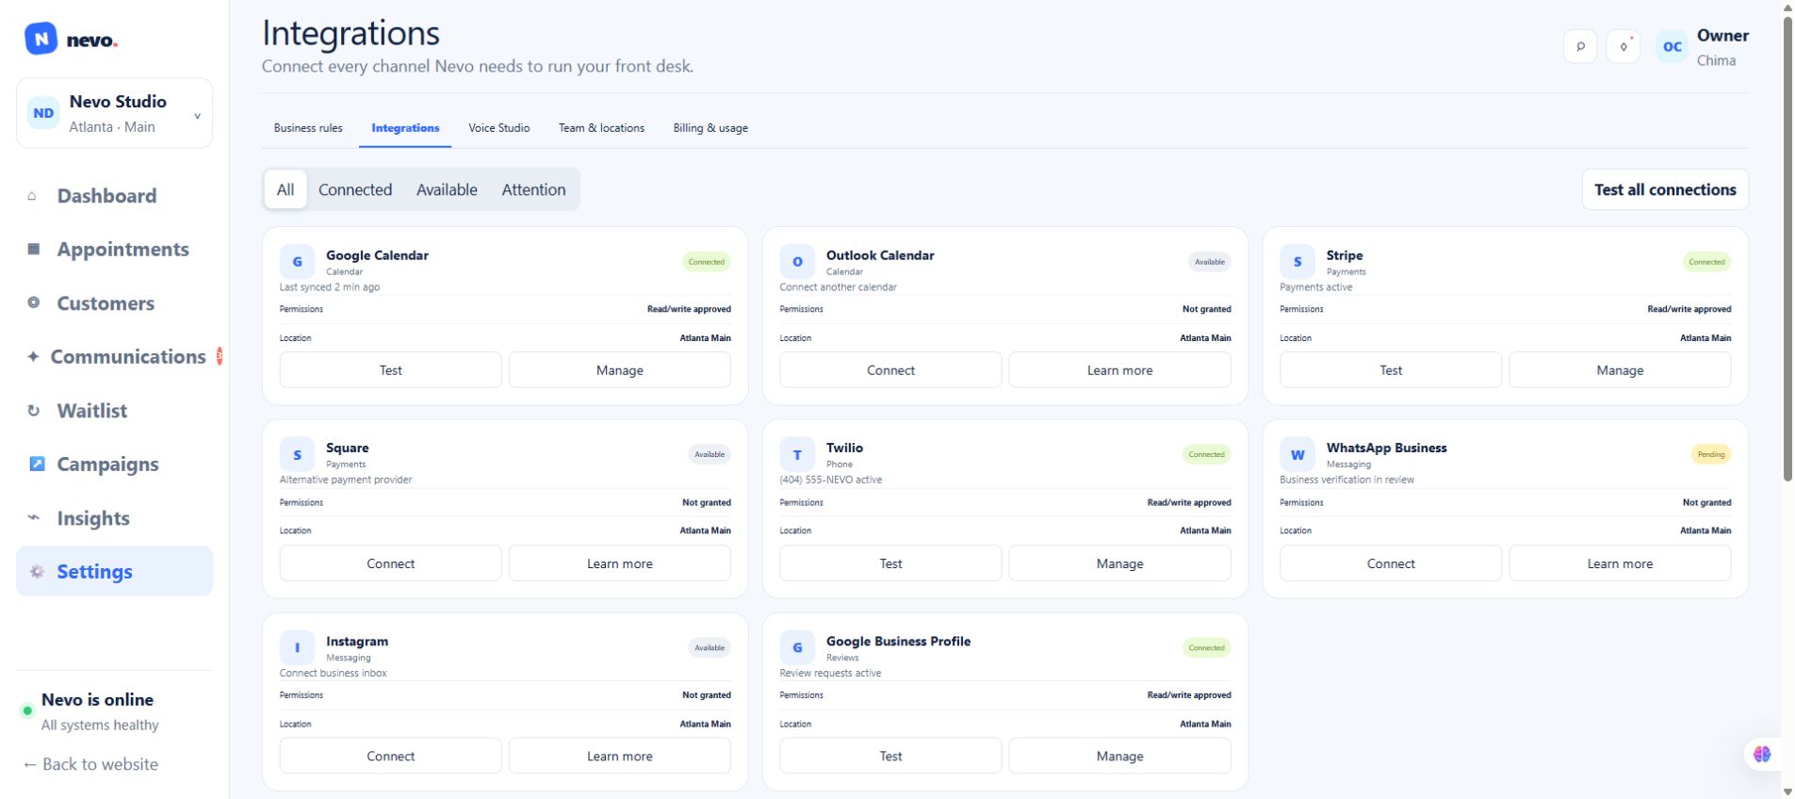Filter integrations by Available

[x=447, y=189]
